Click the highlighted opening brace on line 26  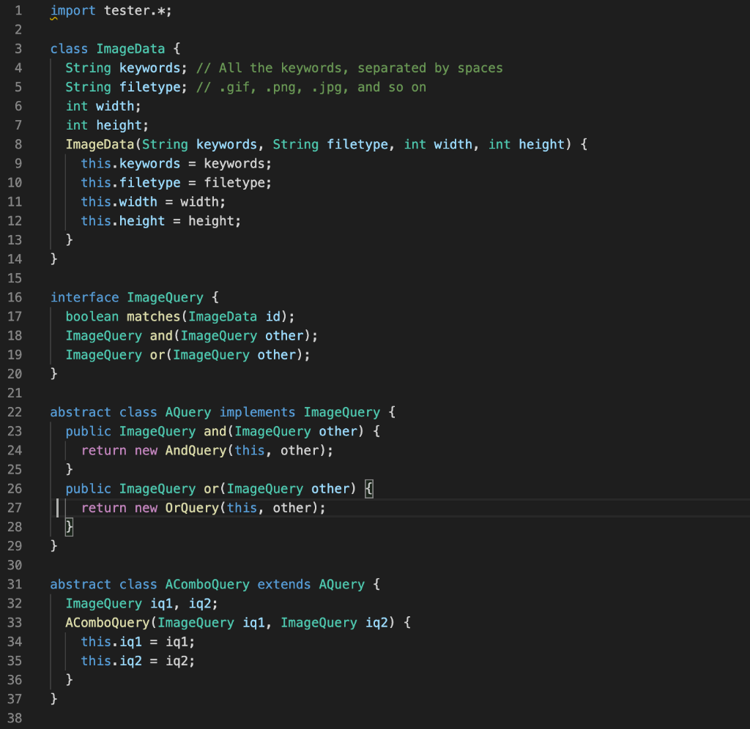tap(369, 488)
